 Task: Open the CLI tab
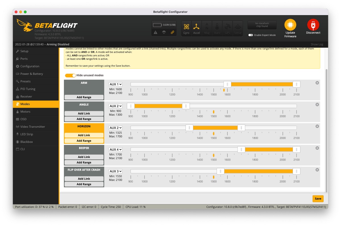tap(36, 149)
